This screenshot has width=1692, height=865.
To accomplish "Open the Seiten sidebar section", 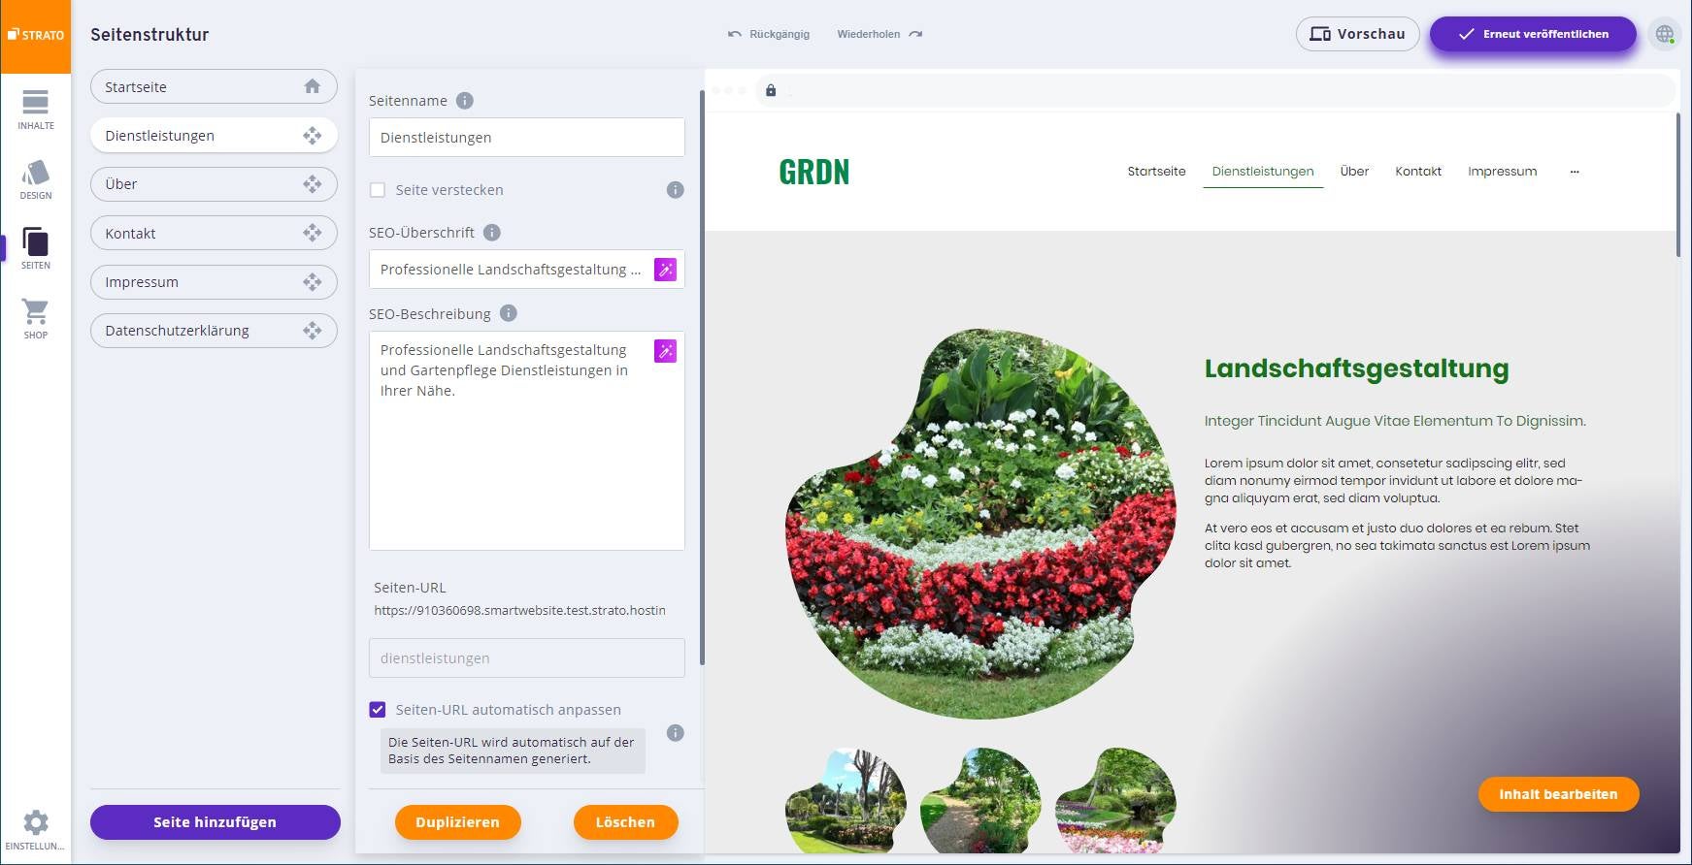I will click(35, 249).
